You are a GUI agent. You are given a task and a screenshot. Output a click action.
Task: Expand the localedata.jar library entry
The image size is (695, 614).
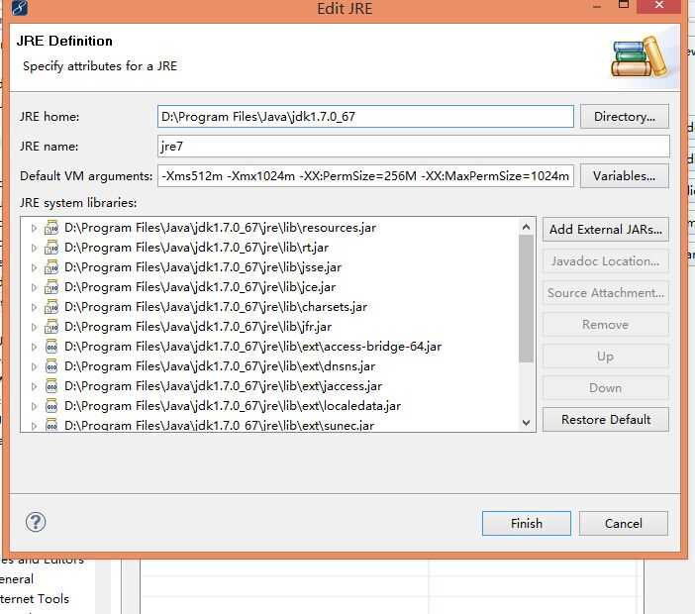tap(34, 406)
